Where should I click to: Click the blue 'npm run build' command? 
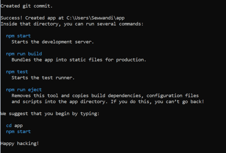24,54
